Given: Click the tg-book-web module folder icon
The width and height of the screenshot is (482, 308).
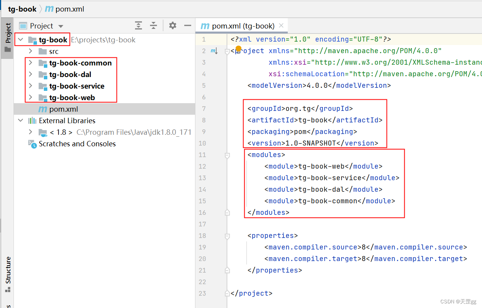Looking at the screenshot, I should click(x=43, y=98).
